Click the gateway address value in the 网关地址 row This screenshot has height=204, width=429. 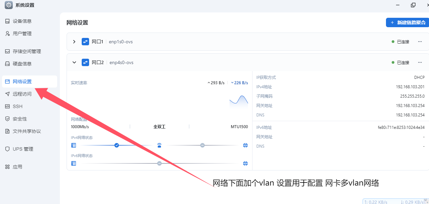click(410, 106)
